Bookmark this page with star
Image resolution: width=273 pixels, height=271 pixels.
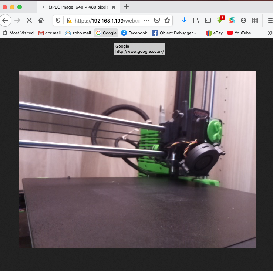[x=167, y=21]
